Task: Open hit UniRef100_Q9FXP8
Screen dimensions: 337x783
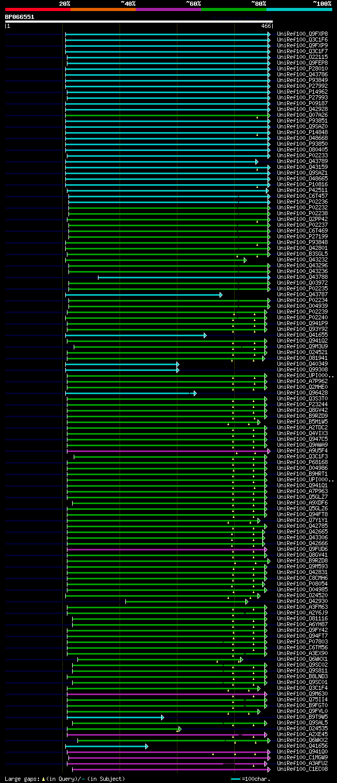Action: point(302,34)
